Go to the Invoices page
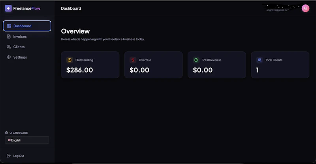The width and height of the screenshot is (316, 164). [27, 36]
